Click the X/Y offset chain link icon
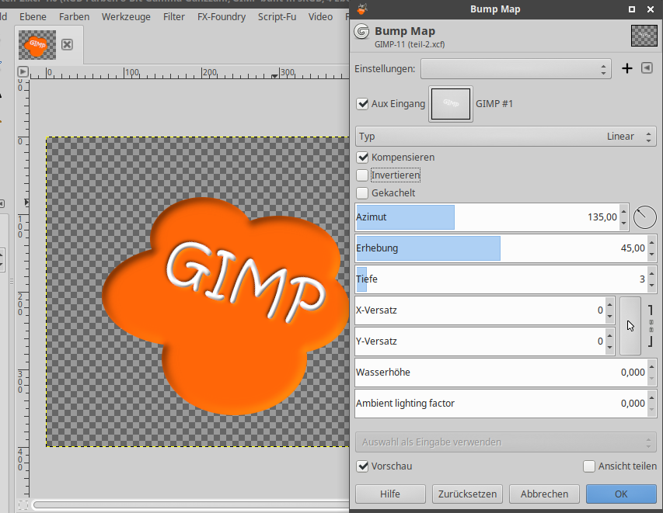The width and height of the screenshot is (663, 513). pyautogui.click(x=651, y=325)
